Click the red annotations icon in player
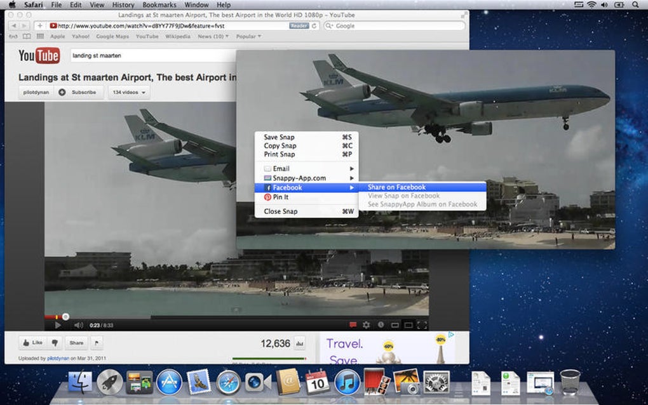 353,325
